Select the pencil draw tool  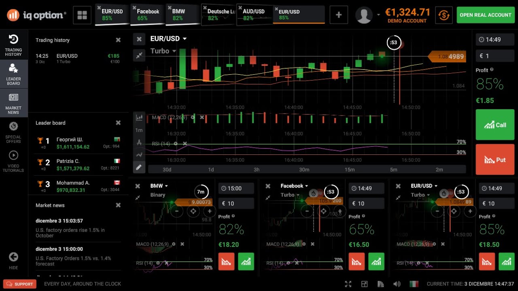pos(139,167)
